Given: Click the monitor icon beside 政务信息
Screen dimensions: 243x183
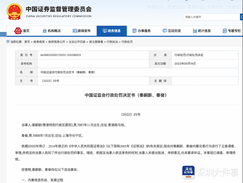Looking at the screenshot, I should click(105, 31).
